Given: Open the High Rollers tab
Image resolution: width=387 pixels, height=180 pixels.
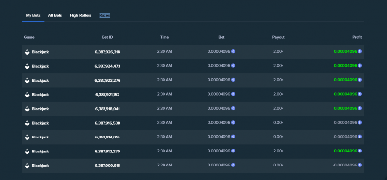Looking at the screenshot, I should pos(80,15).
